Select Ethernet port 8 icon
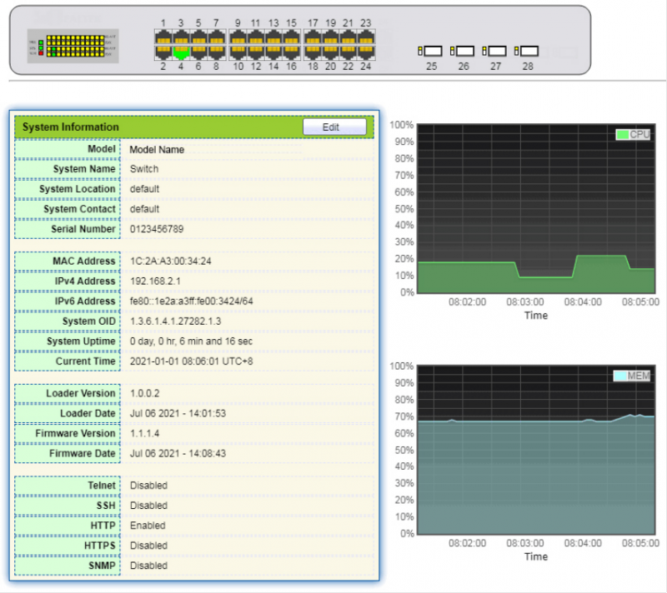 tap(217, 52)
